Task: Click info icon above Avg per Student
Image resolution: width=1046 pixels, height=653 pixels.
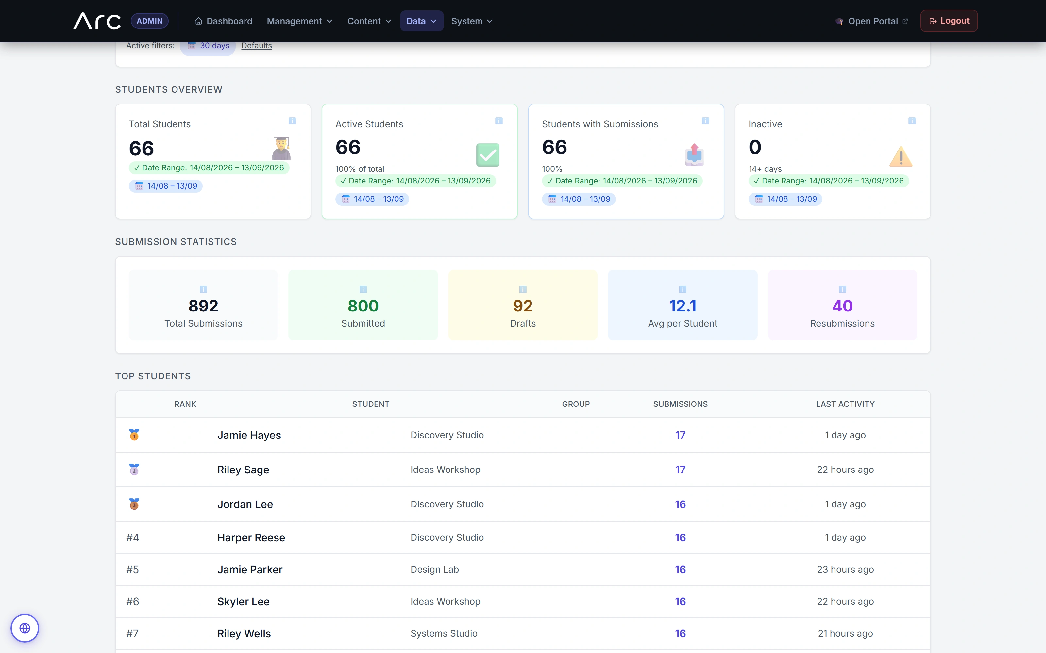Action: coord(683,289)
